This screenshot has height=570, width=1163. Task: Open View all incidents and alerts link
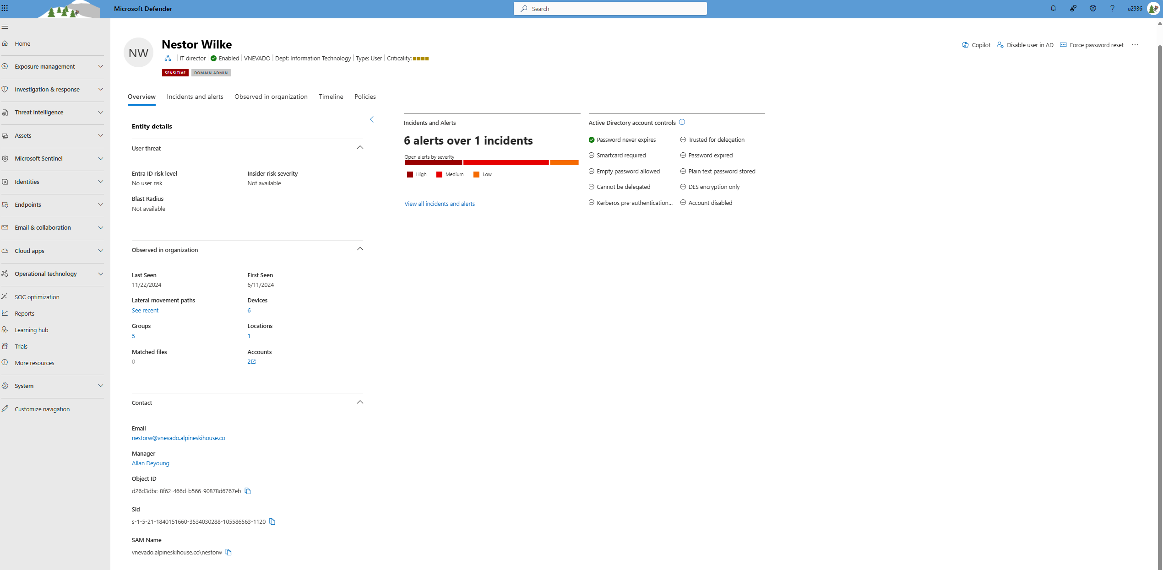click(x=439, y=203)
